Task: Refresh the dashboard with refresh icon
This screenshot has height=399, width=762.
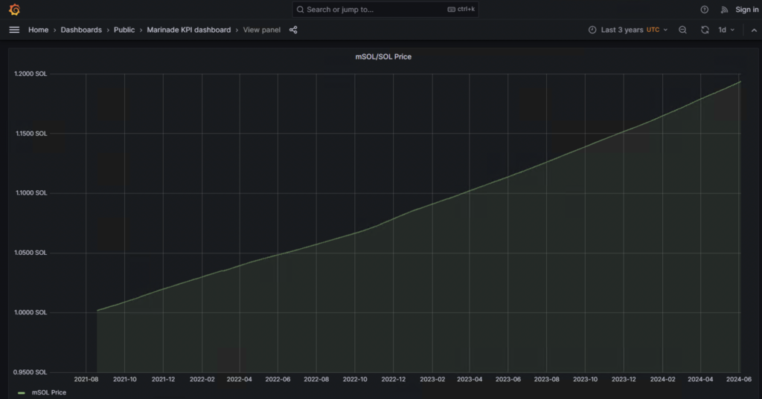Action: coord(705,30)
